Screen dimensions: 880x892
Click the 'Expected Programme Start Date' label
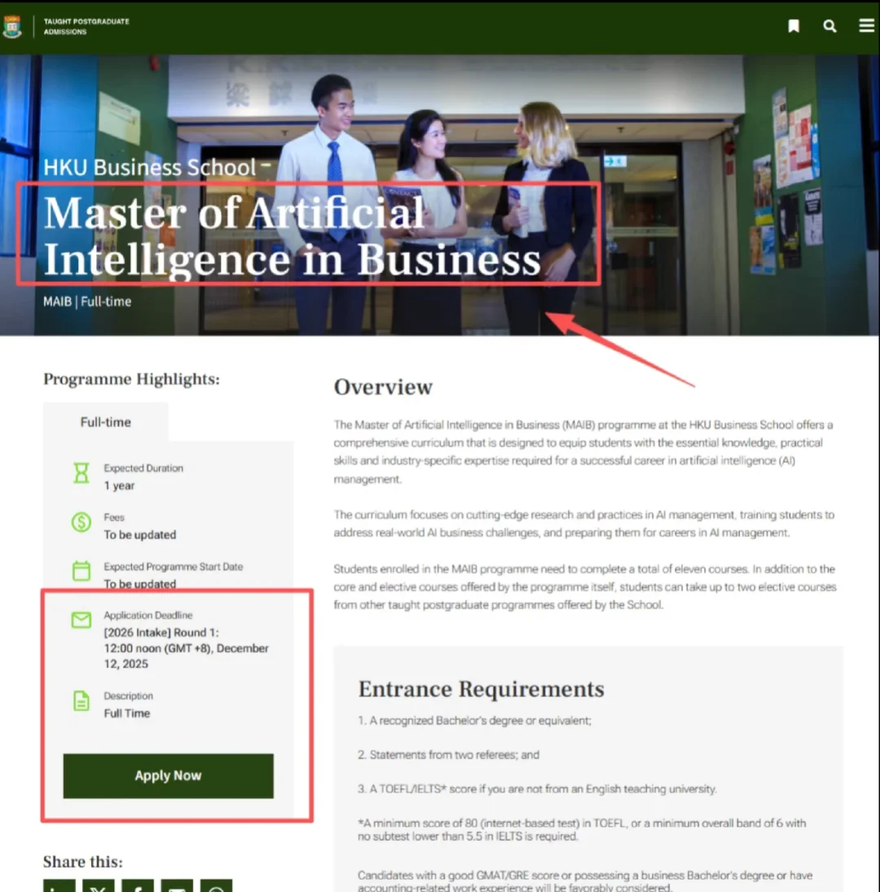tap(174, 567)
